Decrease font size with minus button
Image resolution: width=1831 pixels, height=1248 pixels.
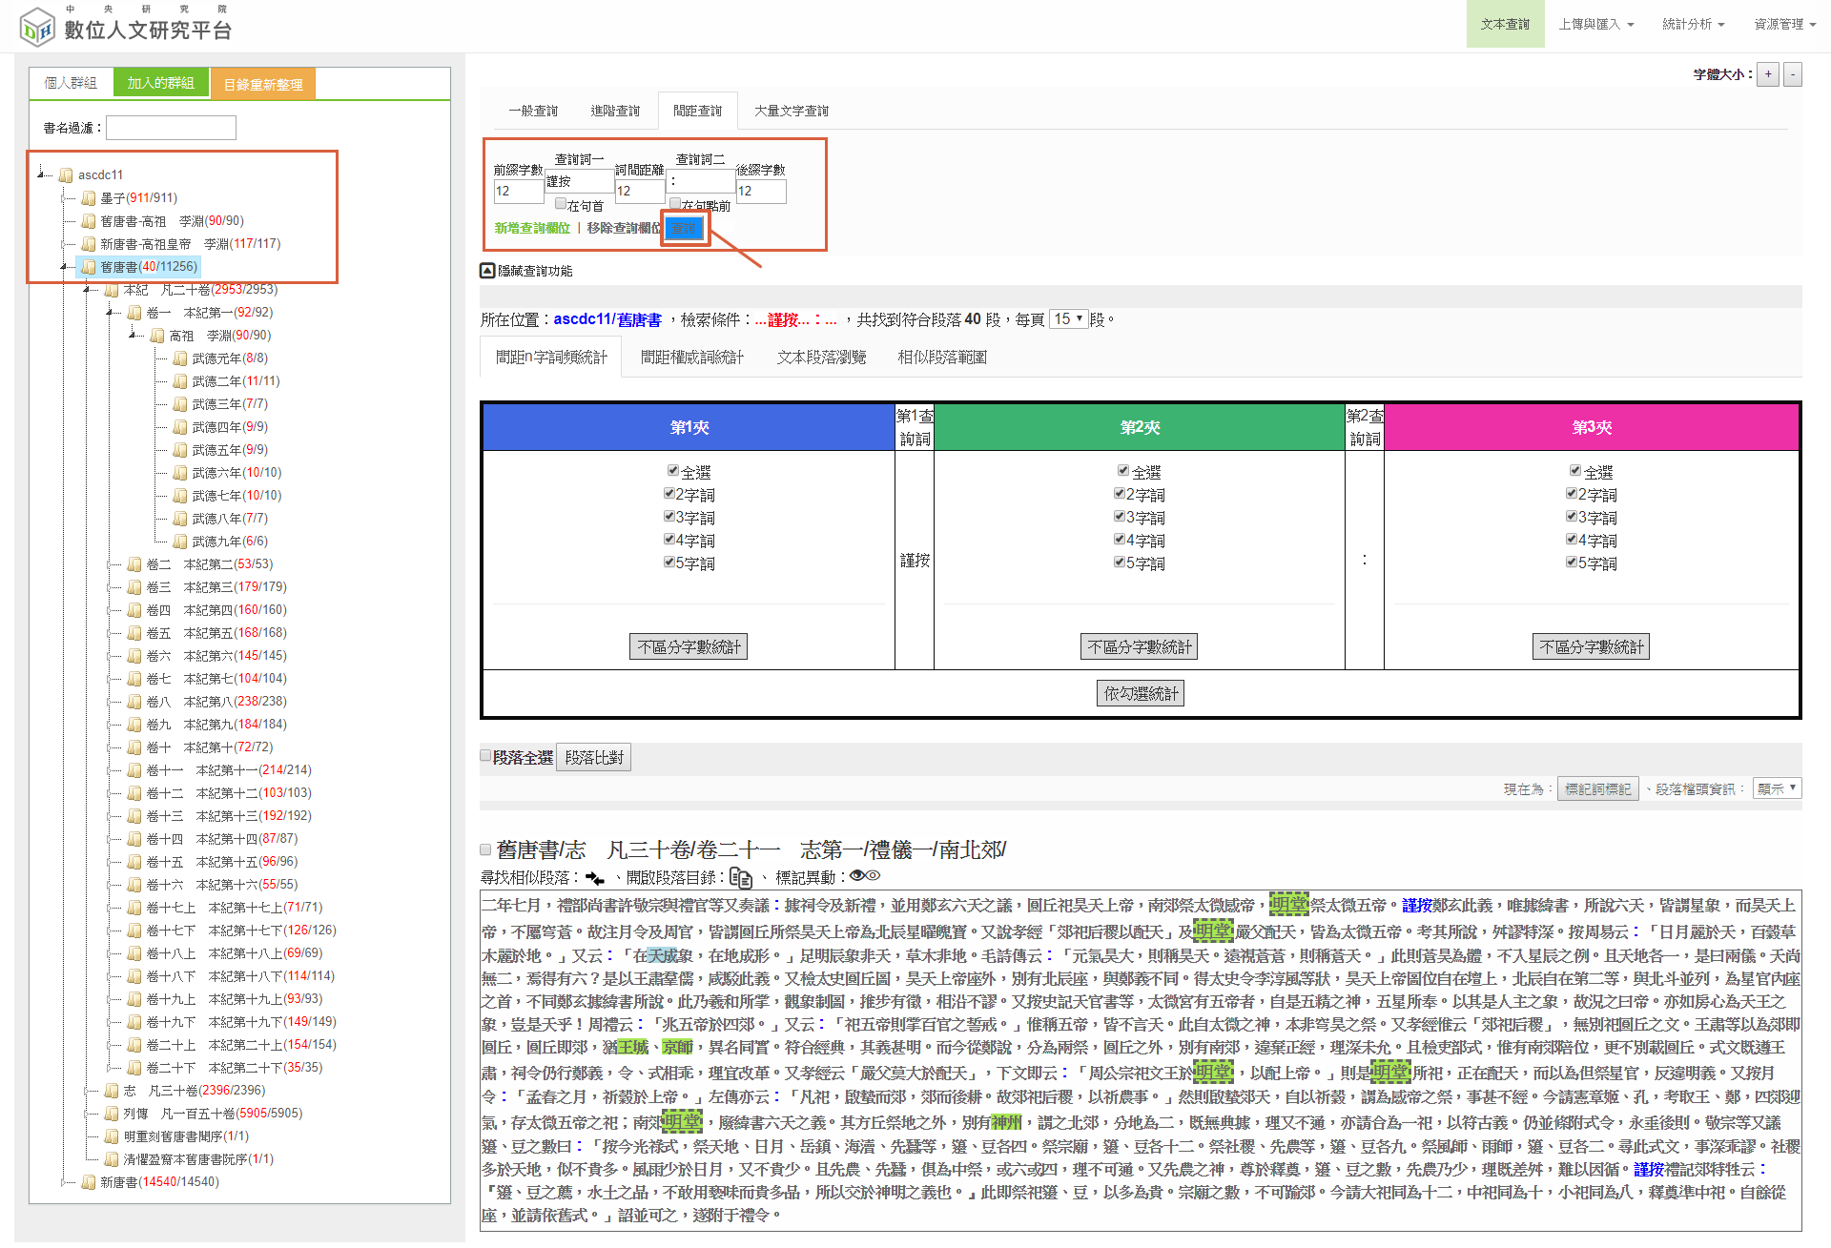point(1793,74)
